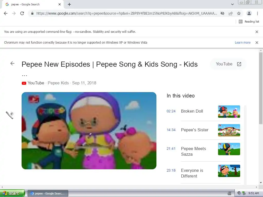The width and height of the screenshot is (263, 197).
Task: Go back from the video preview
Action: 12,63
